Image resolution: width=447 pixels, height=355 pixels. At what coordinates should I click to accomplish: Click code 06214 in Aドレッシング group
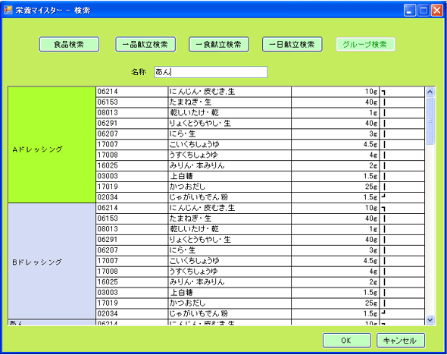click(x=132, y=92)
